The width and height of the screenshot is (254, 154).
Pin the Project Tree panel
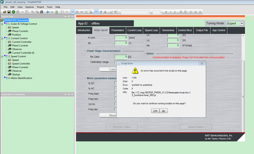coord(69,16)
